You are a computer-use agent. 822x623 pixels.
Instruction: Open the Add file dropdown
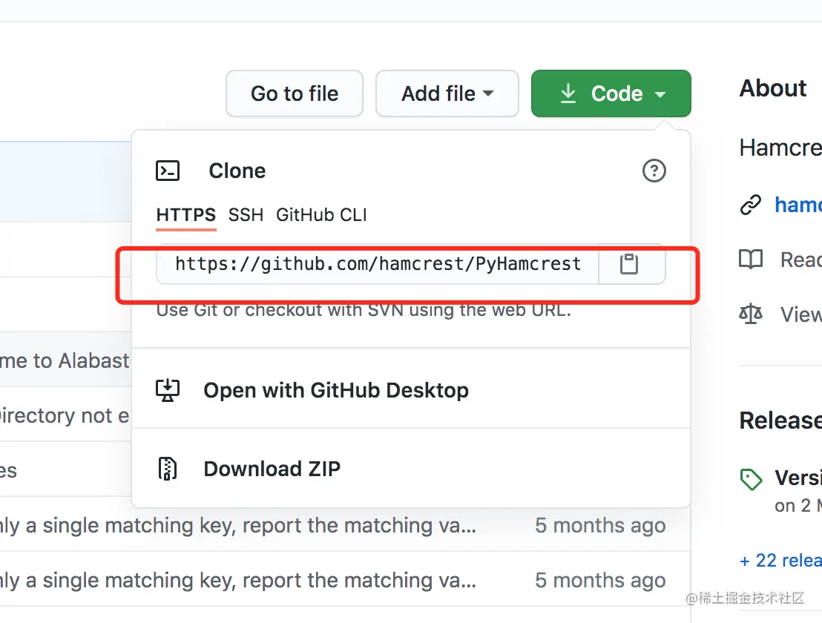coord(447,93)
